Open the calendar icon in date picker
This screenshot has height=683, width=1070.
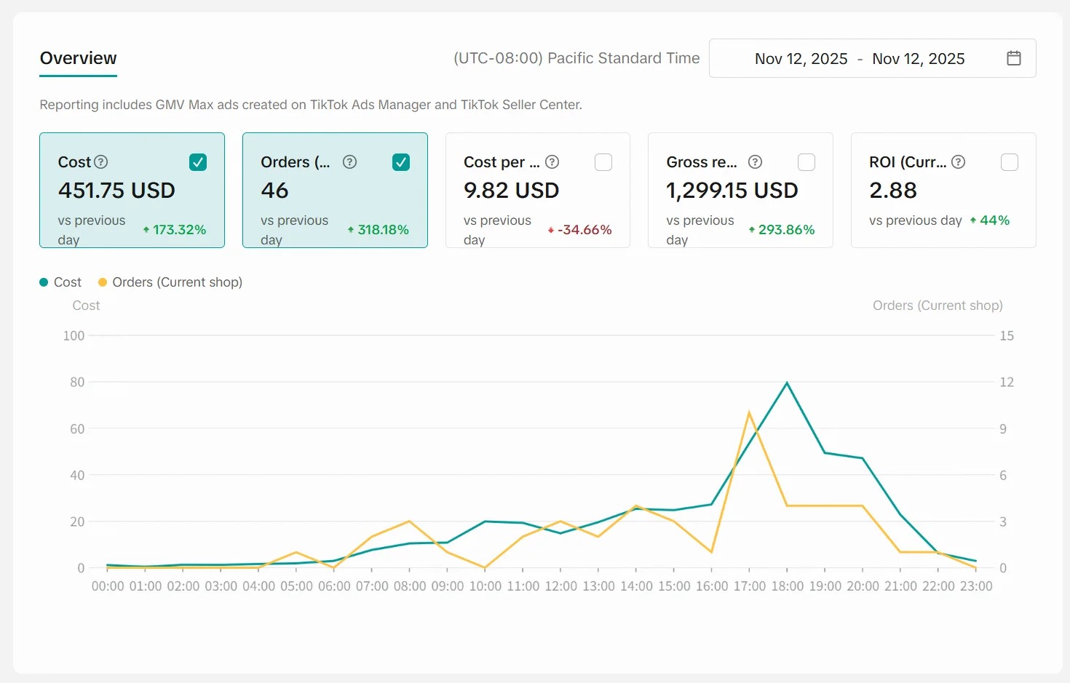pos(1013,58)
